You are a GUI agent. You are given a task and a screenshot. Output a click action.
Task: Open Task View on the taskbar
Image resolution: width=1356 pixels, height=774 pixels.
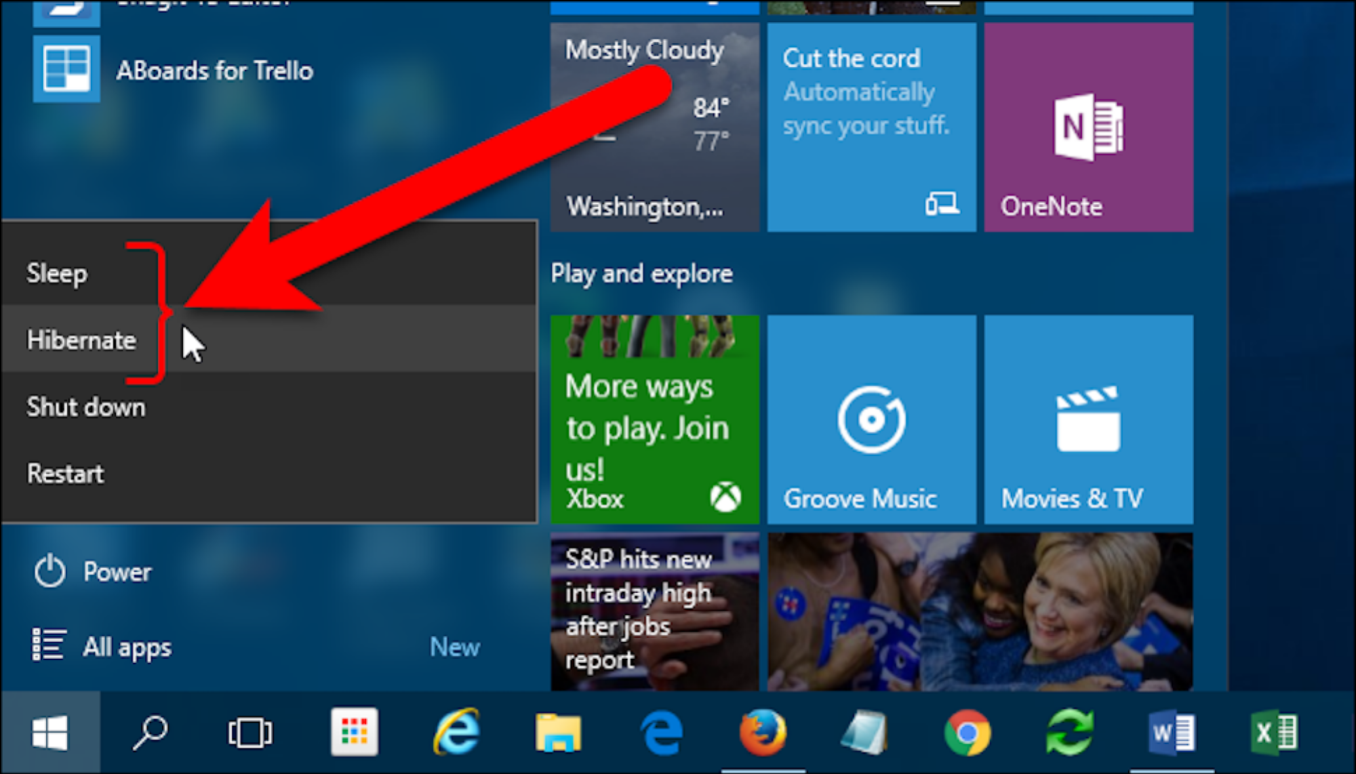click(250, 732)
